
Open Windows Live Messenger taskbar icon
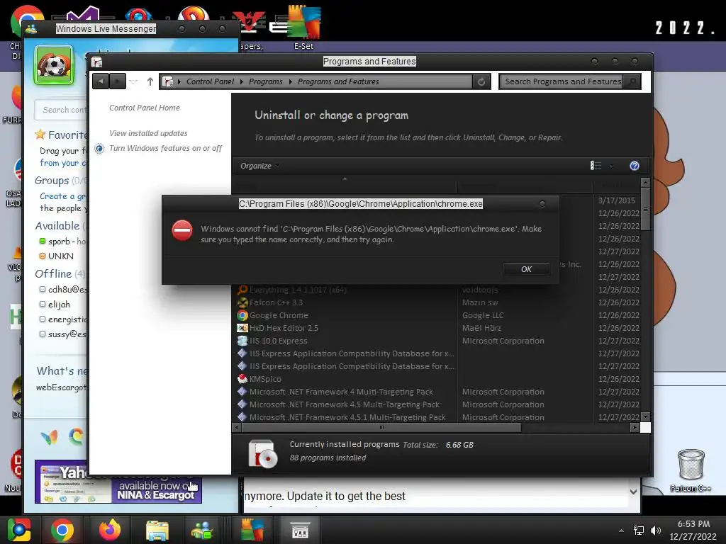tap(202, 530)
